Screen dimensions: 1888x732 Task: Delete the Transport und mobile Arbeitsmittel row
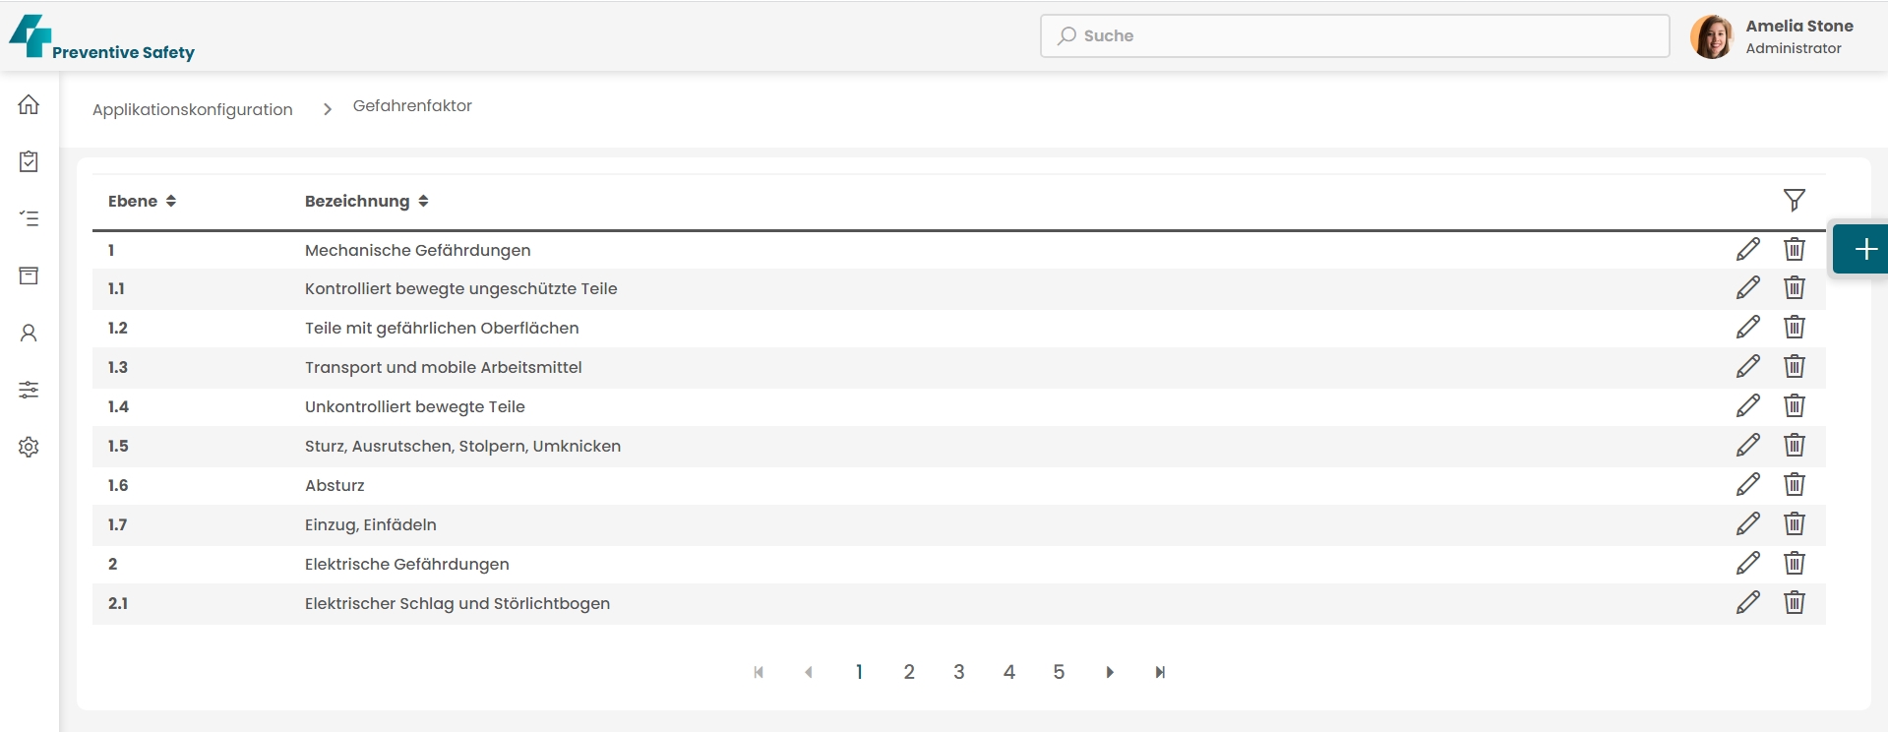pos(1794,367)
